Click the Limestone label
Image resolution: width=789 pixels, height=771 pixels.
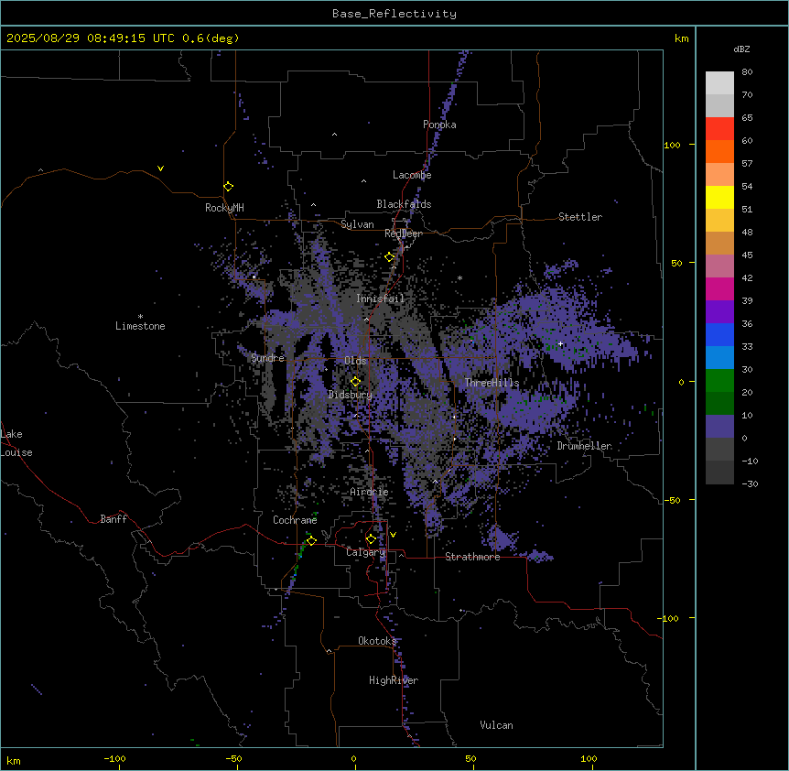(140, 326)
